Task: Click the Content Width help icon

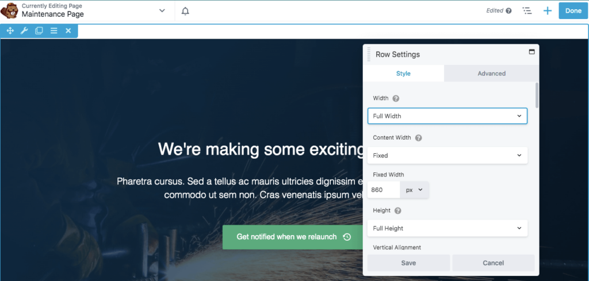Action: coord(418,138)
